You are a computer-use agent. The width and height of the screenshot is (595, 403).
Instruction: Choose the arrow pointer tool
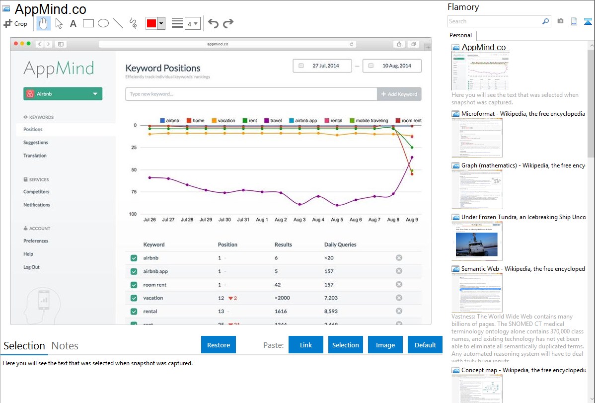[59, 23]
